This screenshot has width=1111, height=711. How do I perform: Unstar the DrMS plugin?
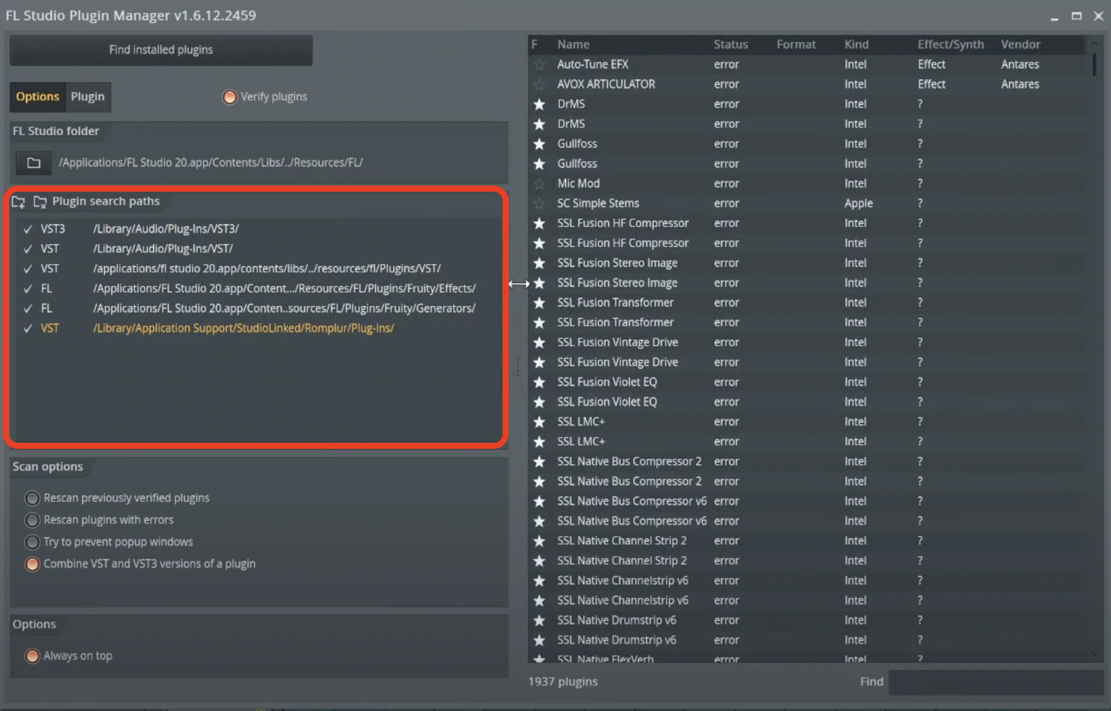[539, 104]
